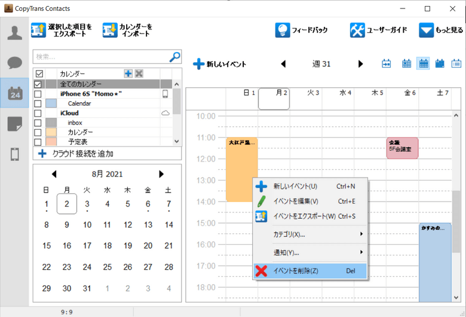The image size is (466, 317).
Task: Switch to day view icon
Action: point(407,63)
